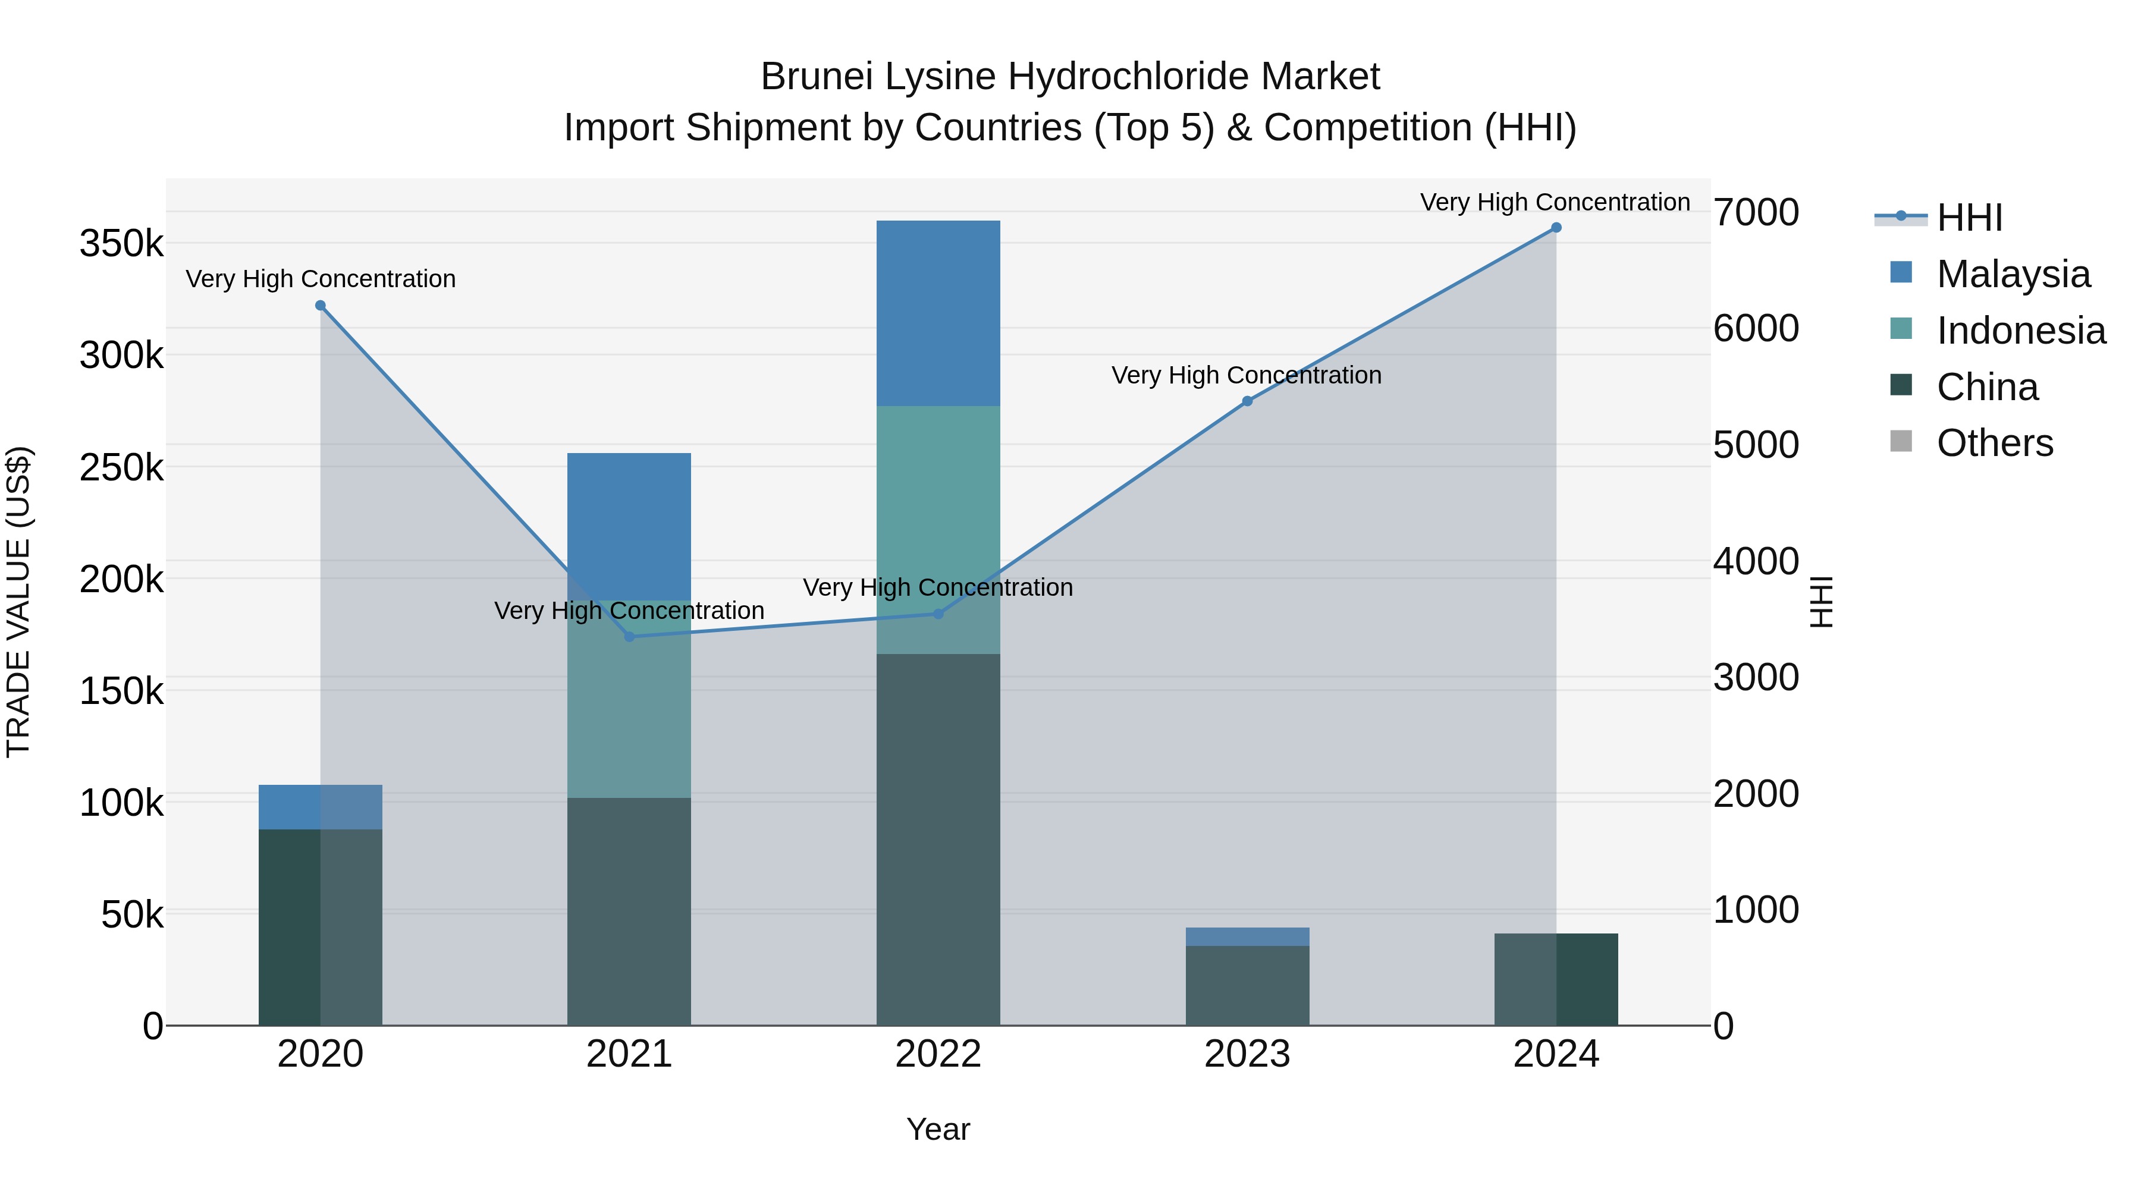Click the 2021 China bar segment
The image size is (2141, 1204).
click(629, 911)
